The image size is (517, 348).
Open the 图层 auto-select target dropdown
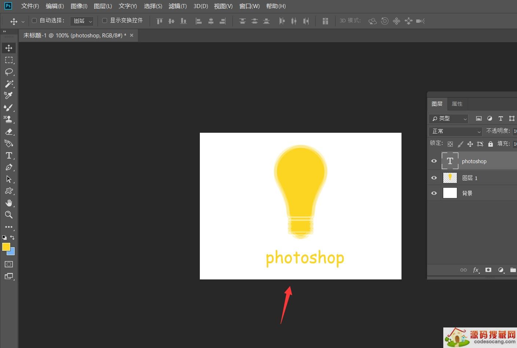(x=82, y=21)
